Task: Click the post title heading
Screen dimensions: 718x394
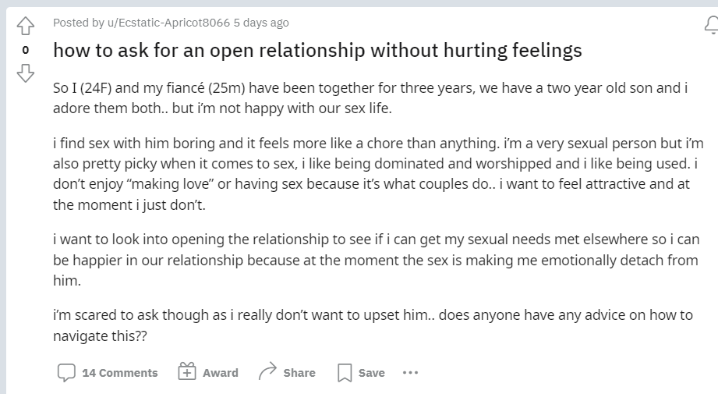Action: coord(317,51)
